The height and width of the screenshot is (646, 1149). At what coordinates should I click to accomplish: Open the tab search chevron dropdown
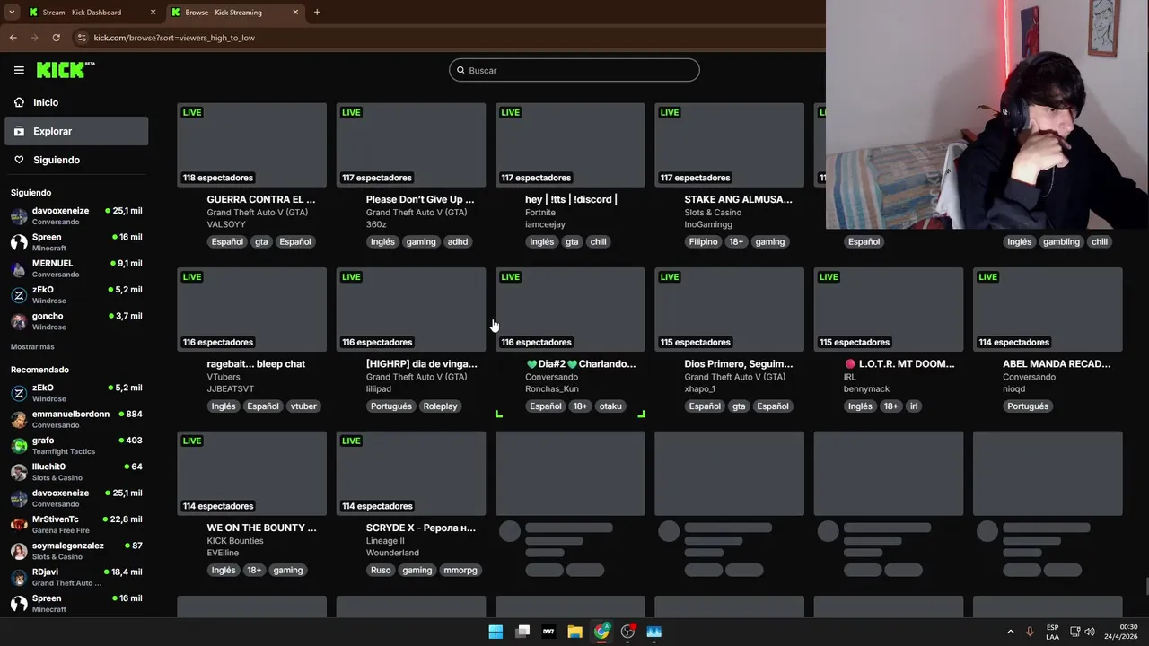[11, 13]
